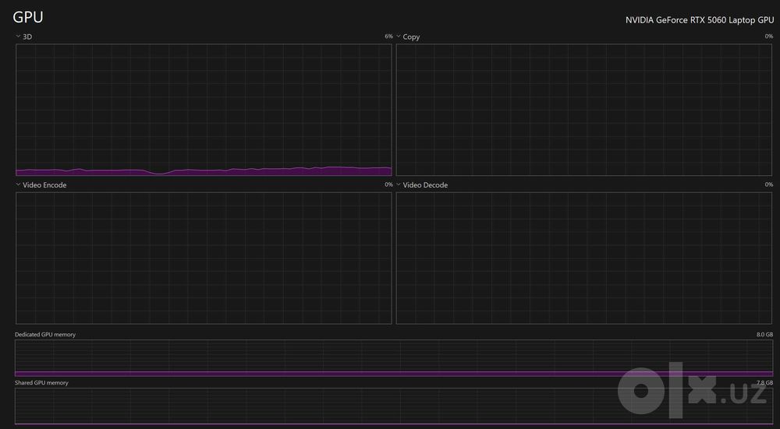Open the Video Encode engine dropdown chevron
Screen dimensions: 780x429
[x=19, y=185]
